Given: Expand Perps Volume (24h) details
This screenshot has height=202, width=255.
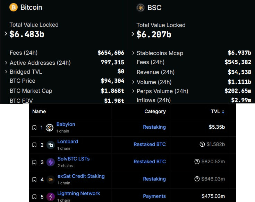Looking at the screenshot, I should click(x=133, y=91).
